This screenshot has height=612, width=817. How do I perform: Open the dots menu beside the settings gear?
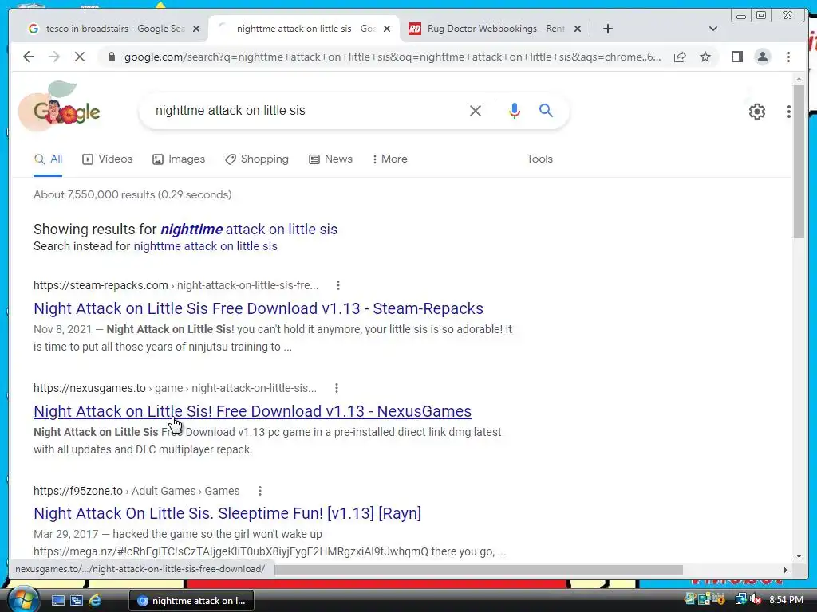click(x=789, y=111)
